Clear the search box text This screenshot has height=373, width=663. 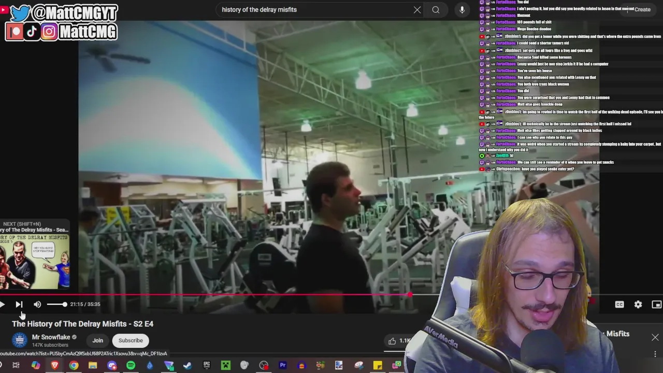click(x=417, y=9)
